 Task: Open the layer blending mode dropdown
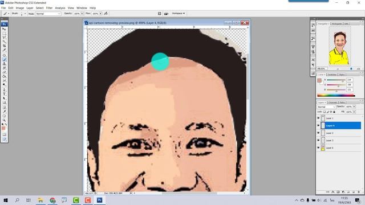[x=326, y=106]
